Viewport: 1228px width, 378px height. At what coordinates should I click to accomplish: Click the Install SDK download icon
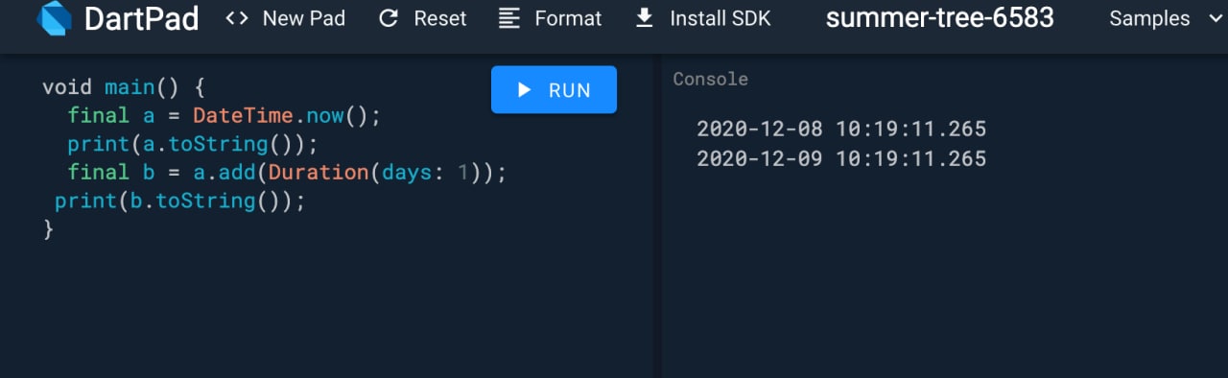[x=646, y=18]
